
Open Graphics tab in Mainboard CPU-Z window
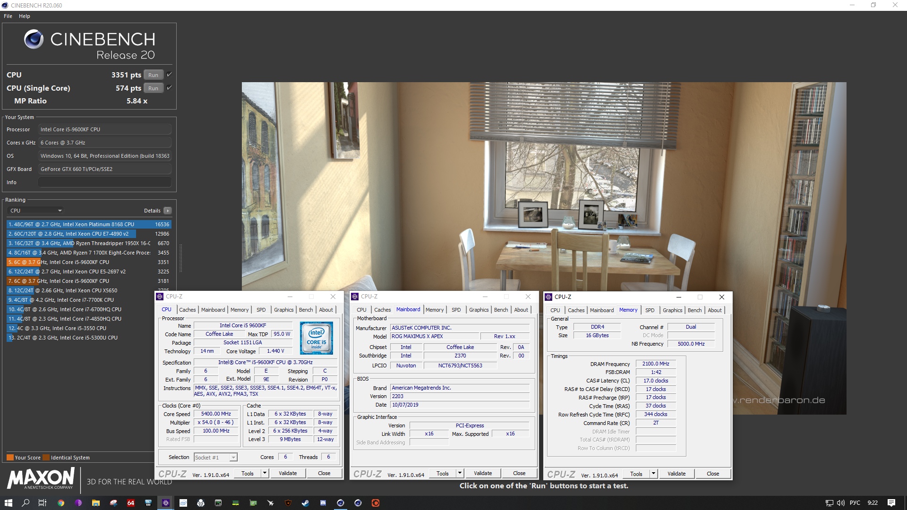479,310
